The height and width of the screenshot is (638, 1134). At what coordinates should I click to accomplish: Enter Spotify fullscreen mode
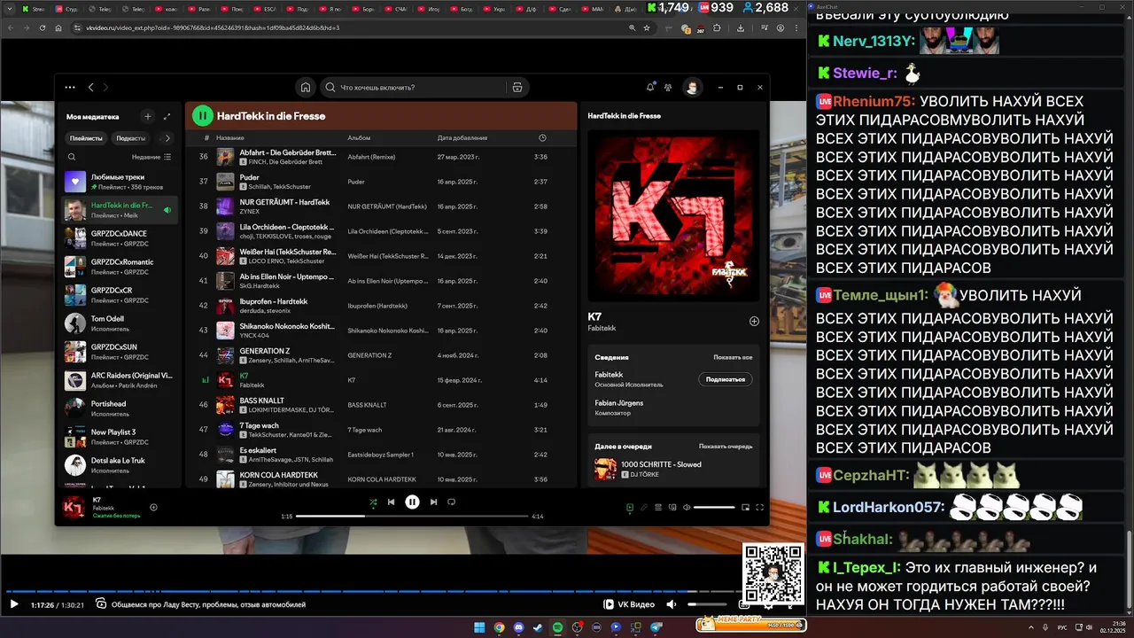tap(759, 508)
